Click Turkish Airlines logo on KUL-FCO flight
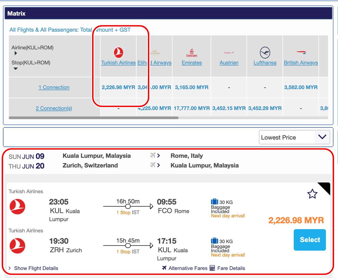 pyautogui.click(x=17, y=207)
